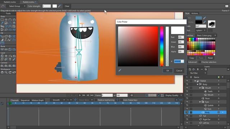Click the delete layer trash icon
This screenshot has width=230, height=129.
198,69
